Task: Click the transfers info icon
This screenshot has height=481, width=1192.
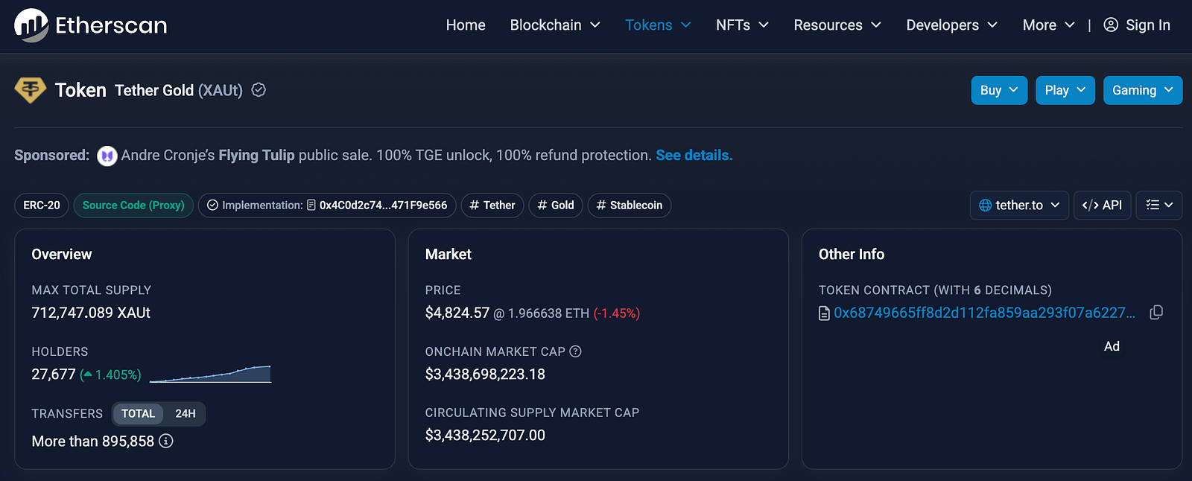Action: pos(166,441)
